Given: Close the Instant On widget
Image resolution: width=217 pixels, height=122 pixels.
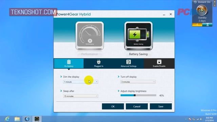Looking at the screenshot, I should 215,2.
